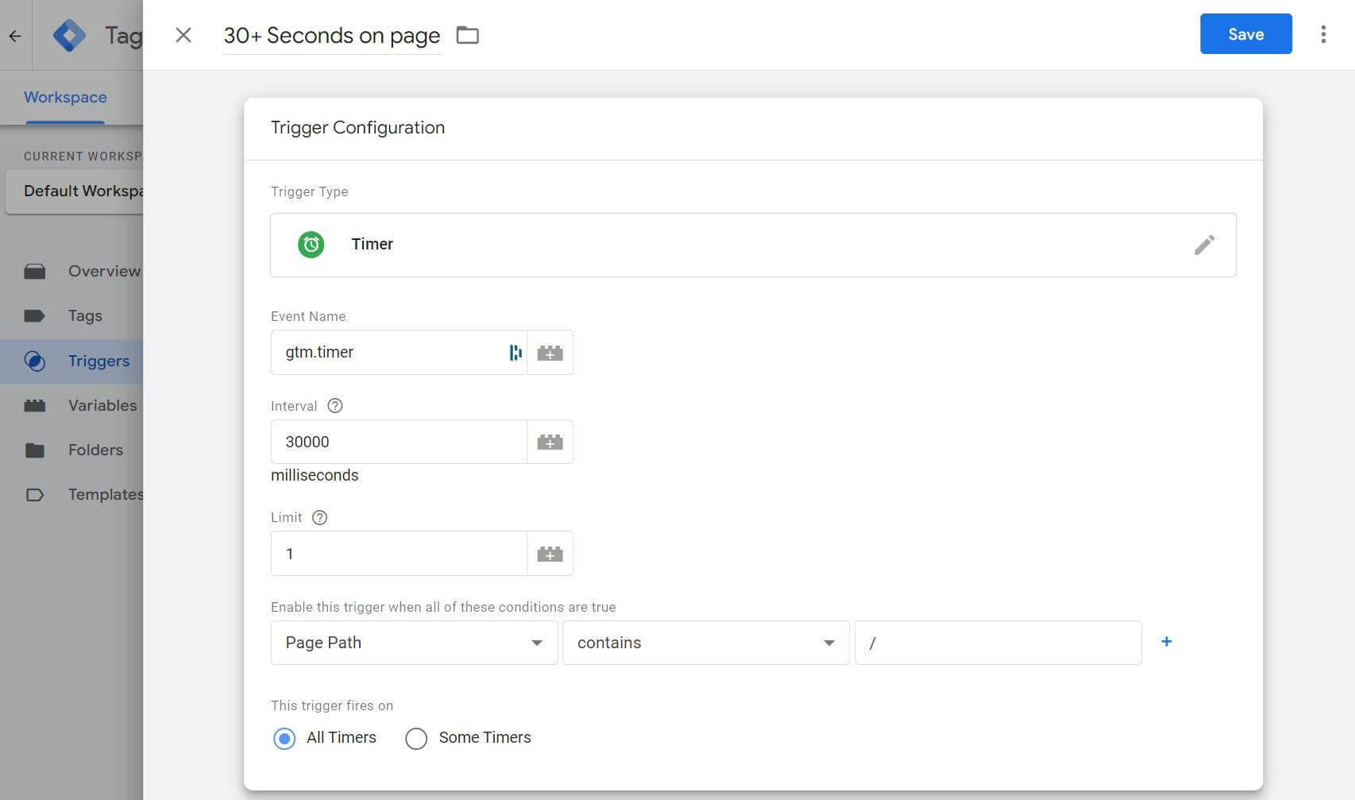Click the folder icon beside trigger name

467,35
